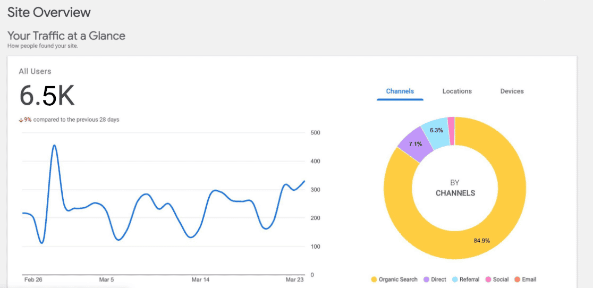The image size is (593, 288).
Task: Click the Organic Search legend label
Action: [398, 279]
